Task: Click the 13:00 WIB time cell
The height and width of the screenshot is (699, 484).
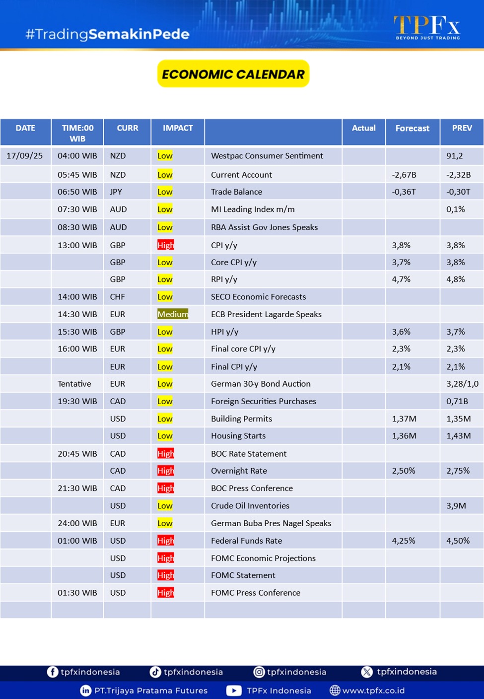Action: (x=77, y=245)
